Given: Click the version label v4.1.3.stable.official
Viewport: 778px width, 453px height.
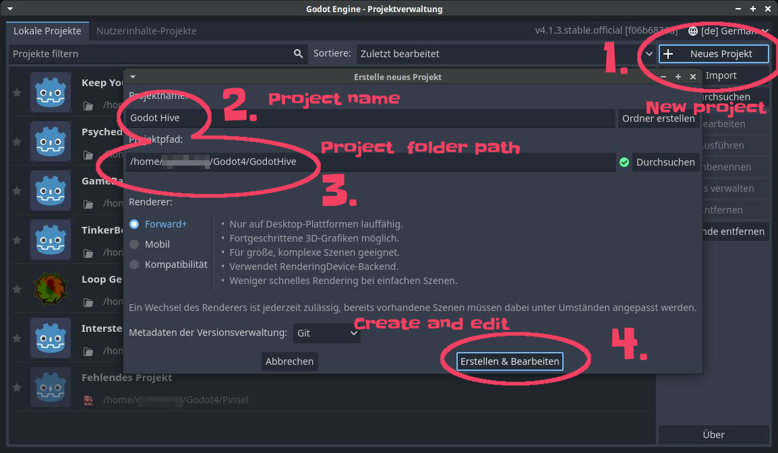Looking at the screenshot, I should (x=606, y=31).
